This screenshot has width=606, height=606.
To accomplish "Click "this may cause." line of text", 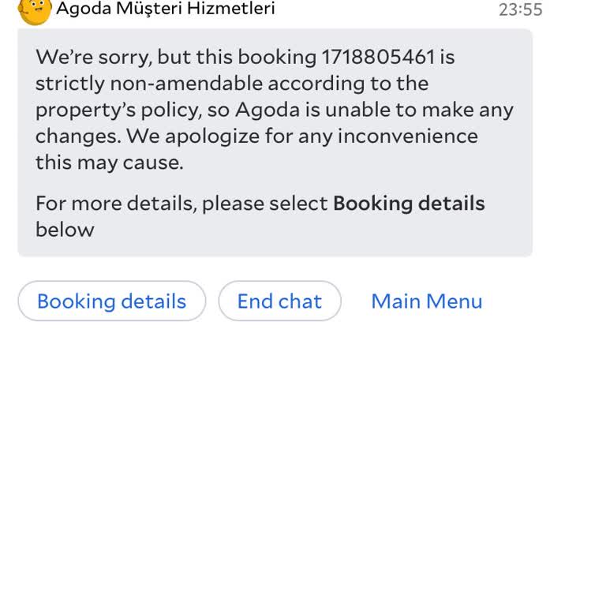I will [x=109, y=162].
